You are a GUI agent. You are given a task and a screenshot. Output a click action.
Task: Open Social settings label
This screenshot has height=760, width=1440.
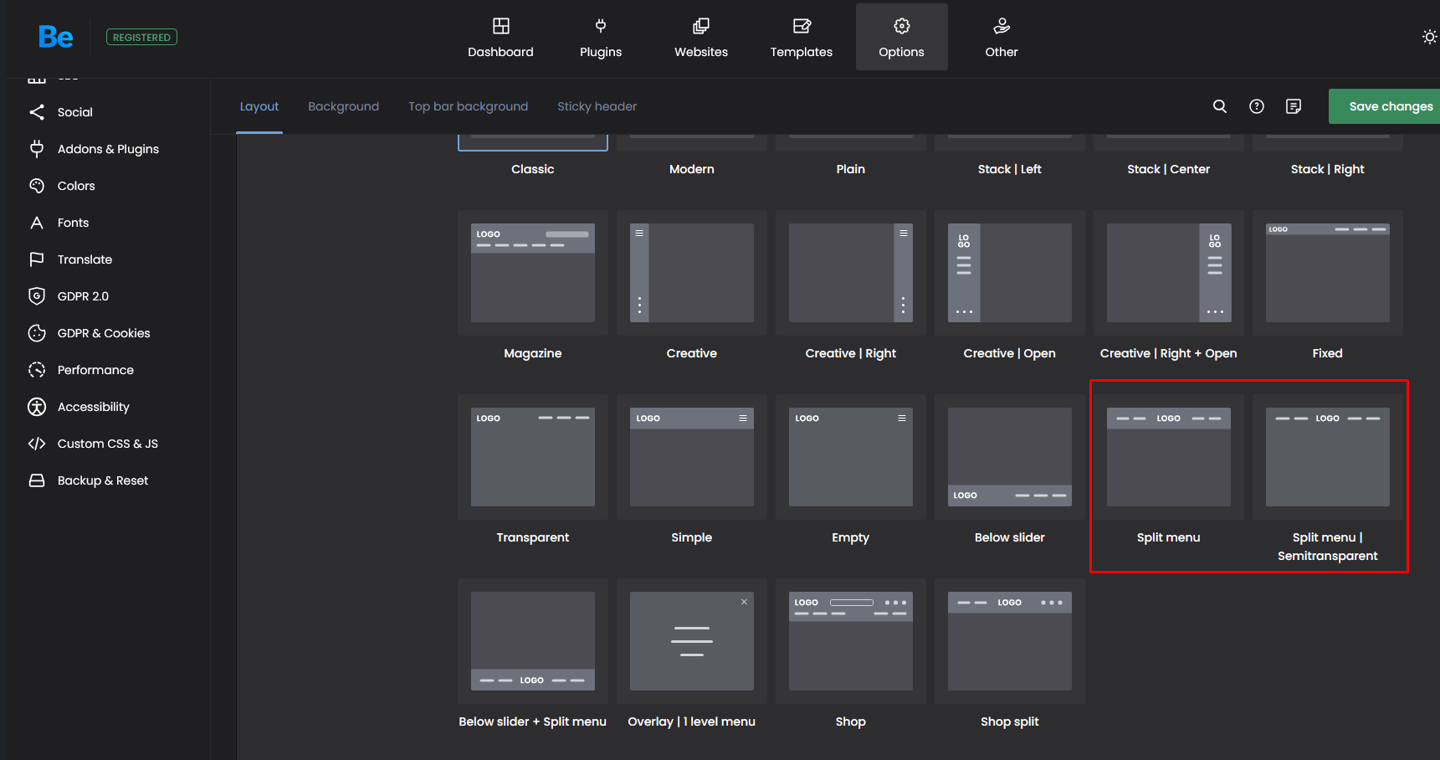pyautogui.click(x=75, y=112)
